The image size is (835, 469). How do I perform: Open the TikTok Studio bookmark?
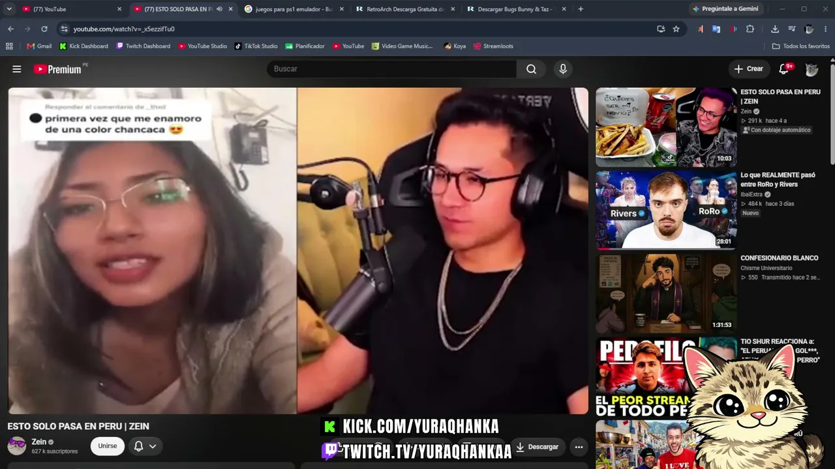(256, 46)
